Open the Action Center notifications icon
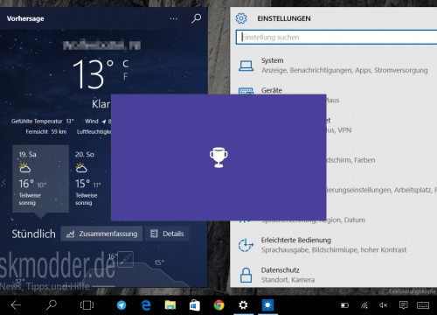Image resolution: width=437 pixels, height=315 pixels. 404,305
